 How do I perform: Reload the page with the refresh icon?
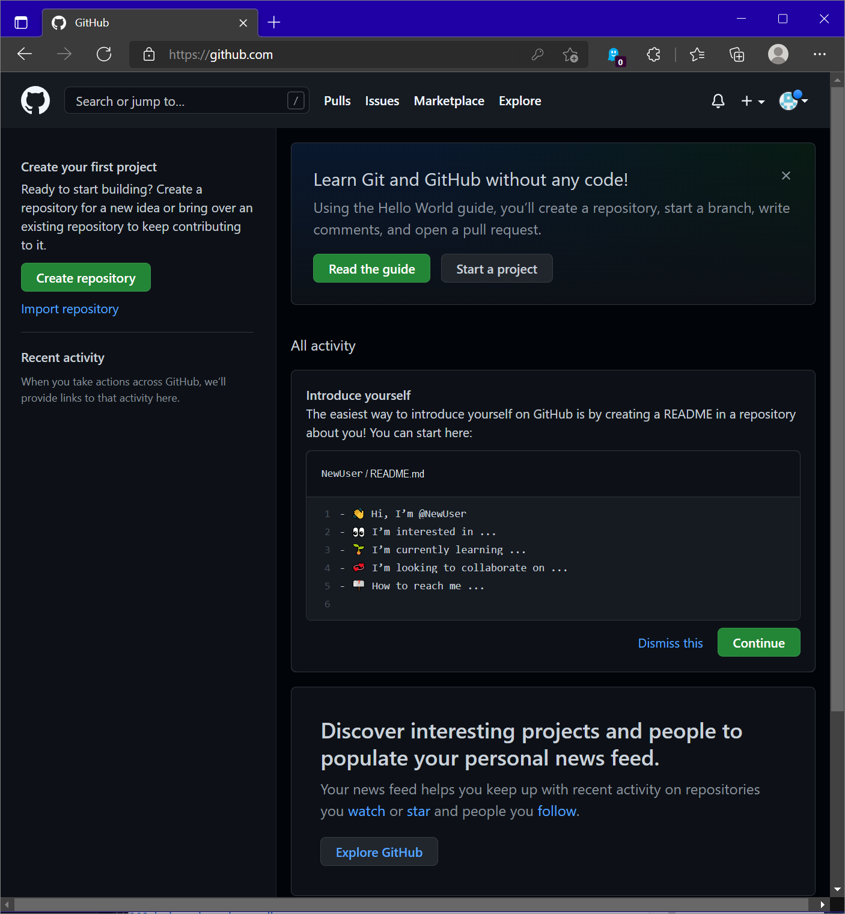(x=103, y=54)
